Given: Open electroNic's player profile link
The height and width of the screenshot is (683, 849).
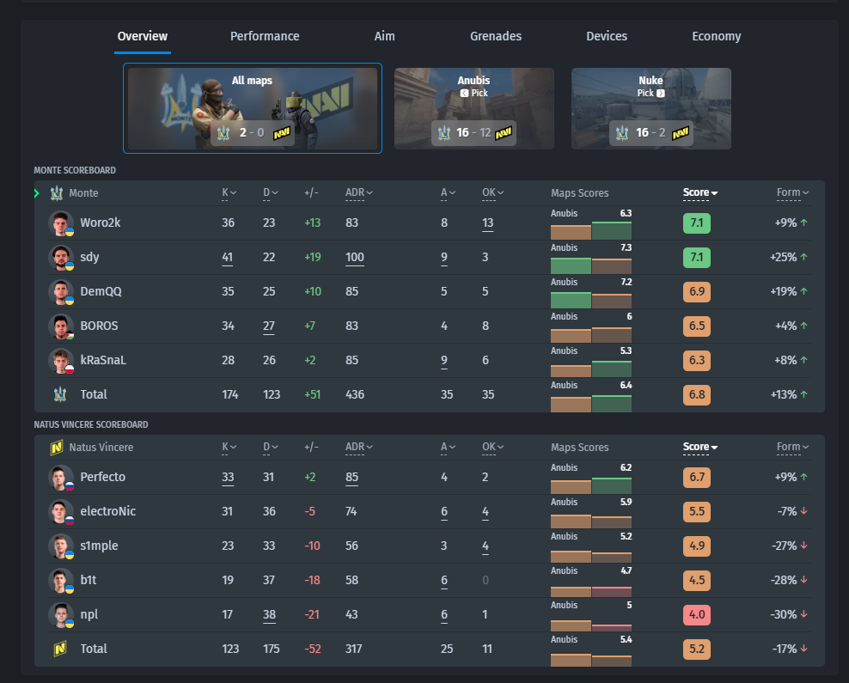Looking at the screenshot, I should point(107,511).
